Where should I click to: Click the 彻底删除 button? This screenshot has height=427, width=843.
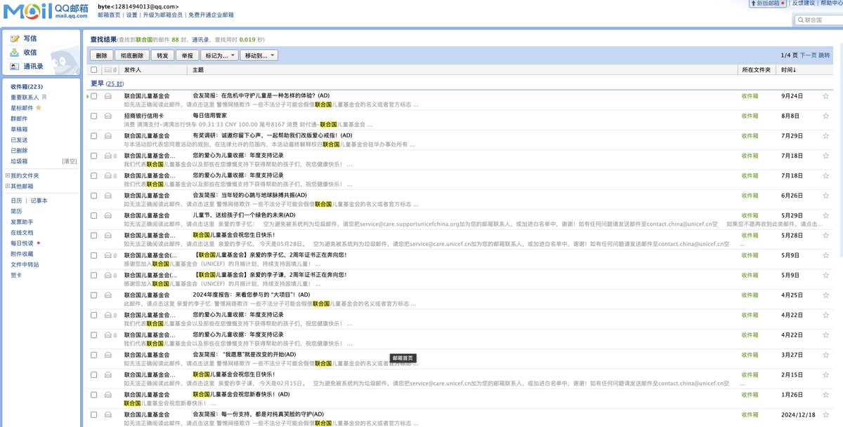pos(131,55)
